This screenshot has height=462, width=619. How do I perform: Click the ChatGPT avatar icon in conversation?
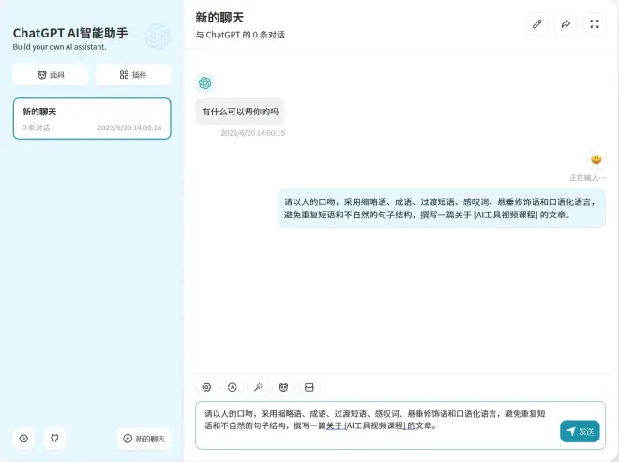[x=204, y=82]
